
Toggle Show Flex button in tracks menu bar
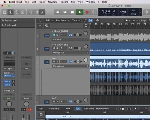tap(91, 20)
